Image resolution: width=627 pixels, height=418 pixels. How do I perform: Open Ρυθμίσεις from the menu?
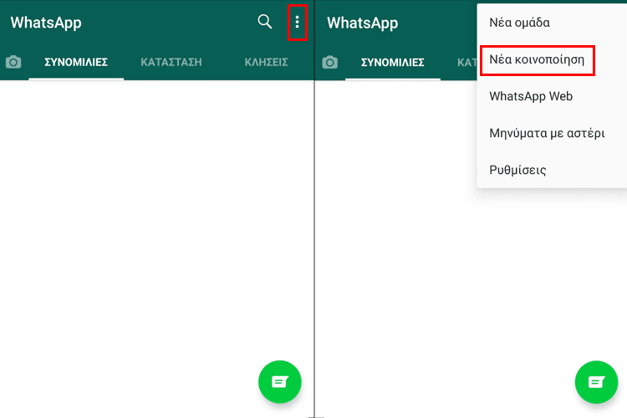click(552, 170)
